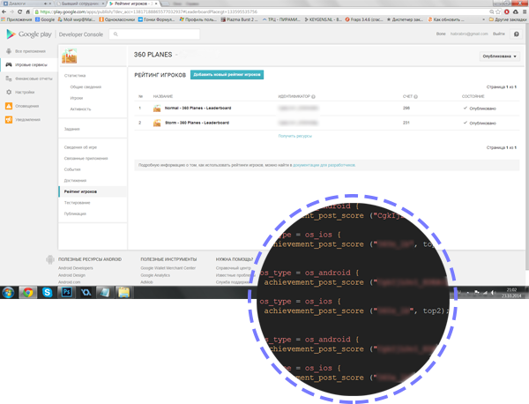Open the Опубликована status dropdown
The image size is (529, 404).
click(499, 56)
